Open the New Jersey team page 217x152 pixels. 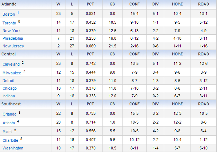13,46
